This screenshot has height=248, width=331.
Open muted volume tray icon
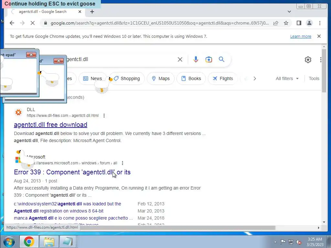[x=299, y=242]
